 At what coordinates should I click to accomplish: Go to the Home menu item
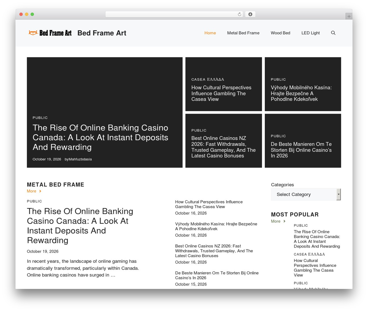(210, 33)
